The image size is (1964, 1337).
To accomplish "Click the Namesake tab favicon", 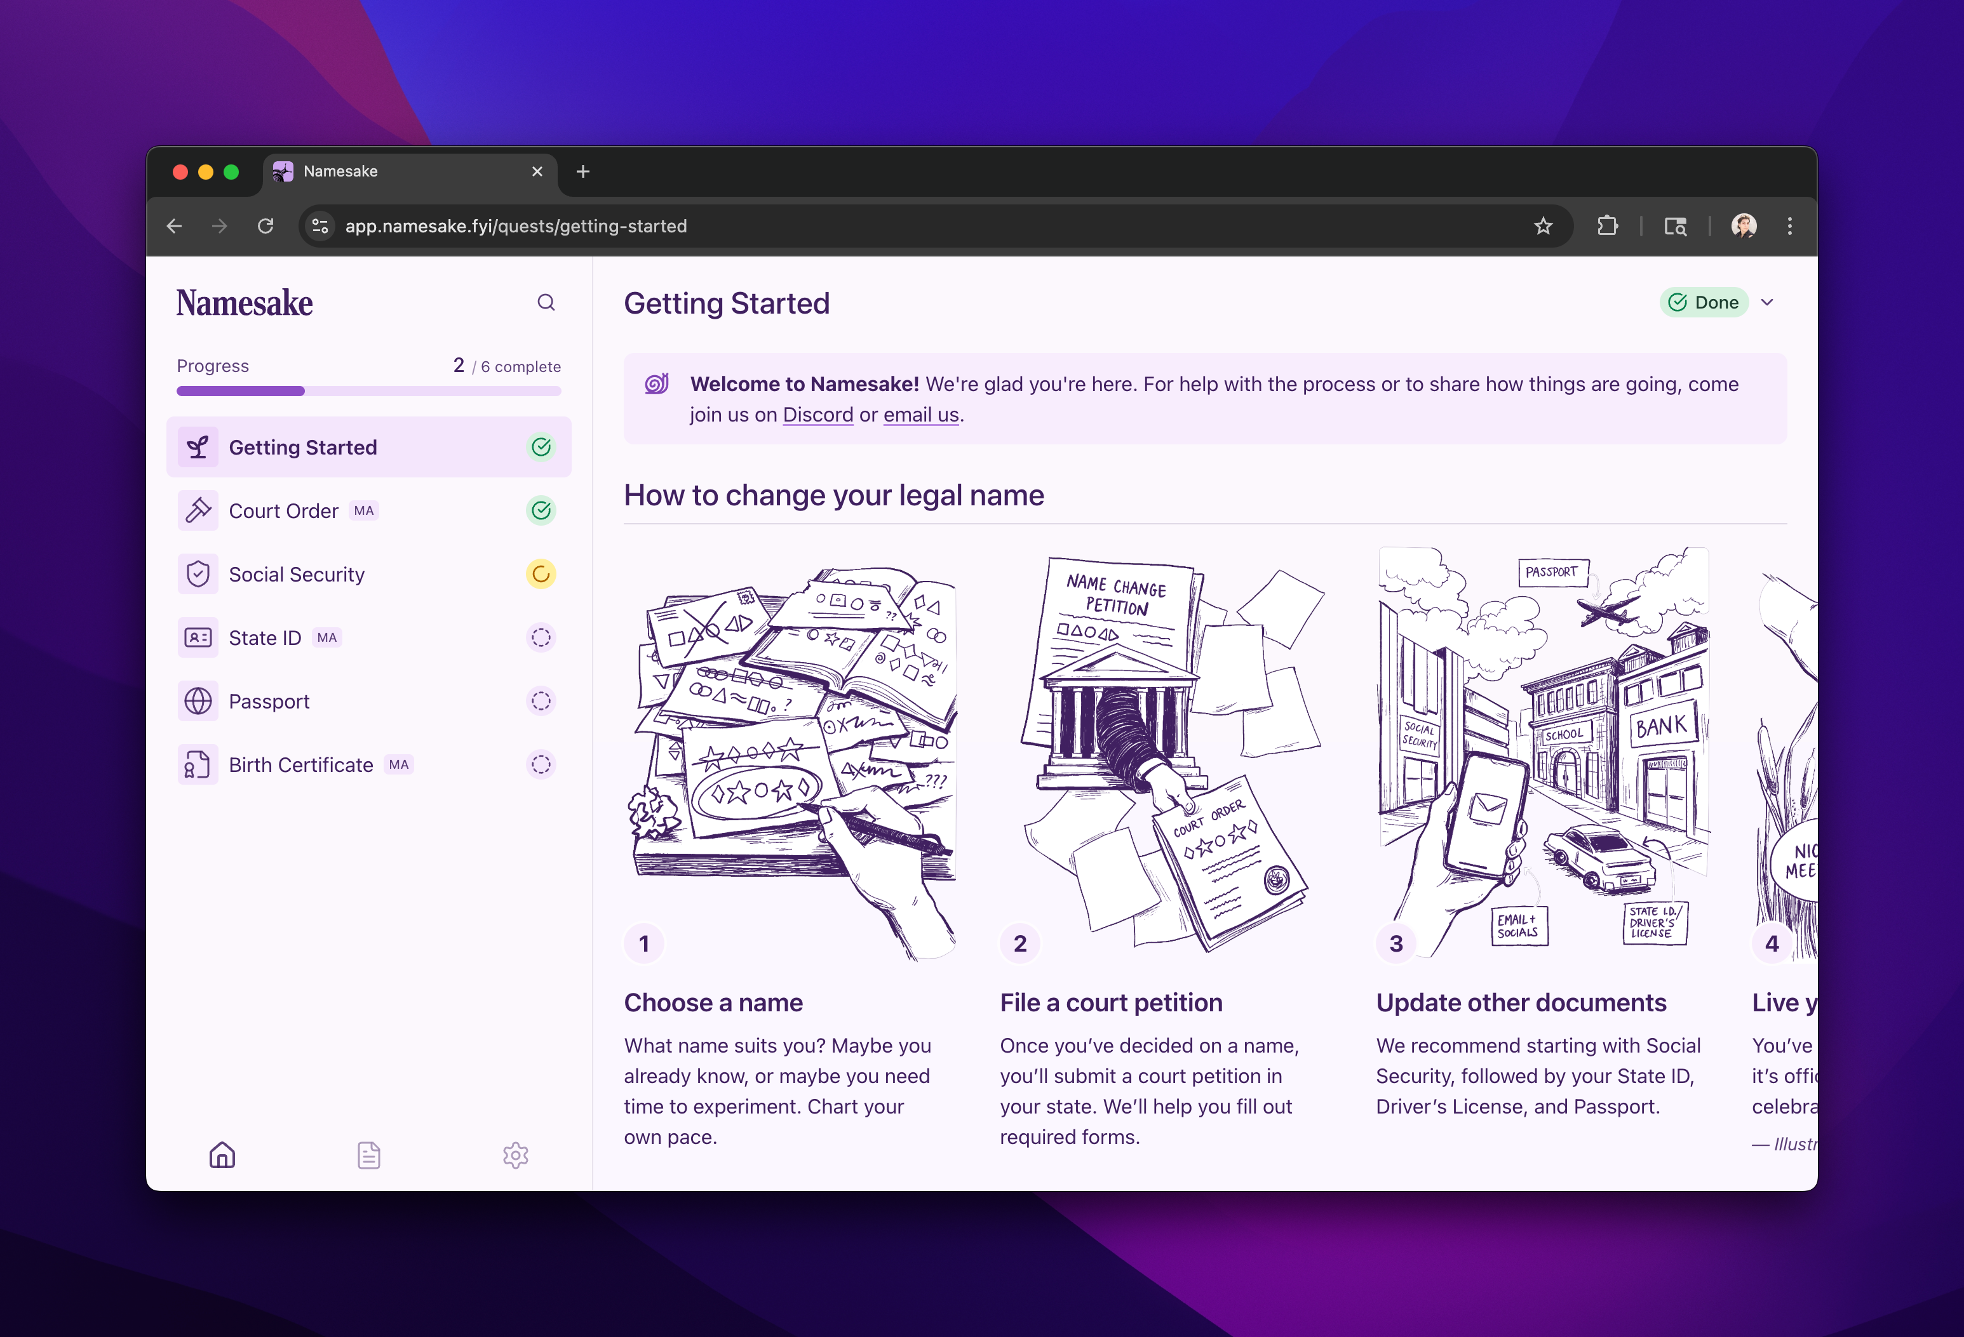I will point(283,171).
